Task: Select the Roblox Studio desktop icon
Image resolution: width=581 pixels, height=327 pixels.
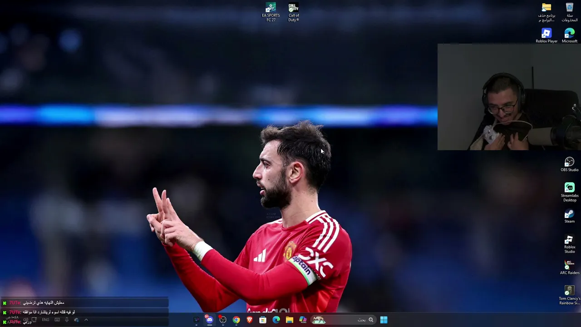Action: pos(570,244)
